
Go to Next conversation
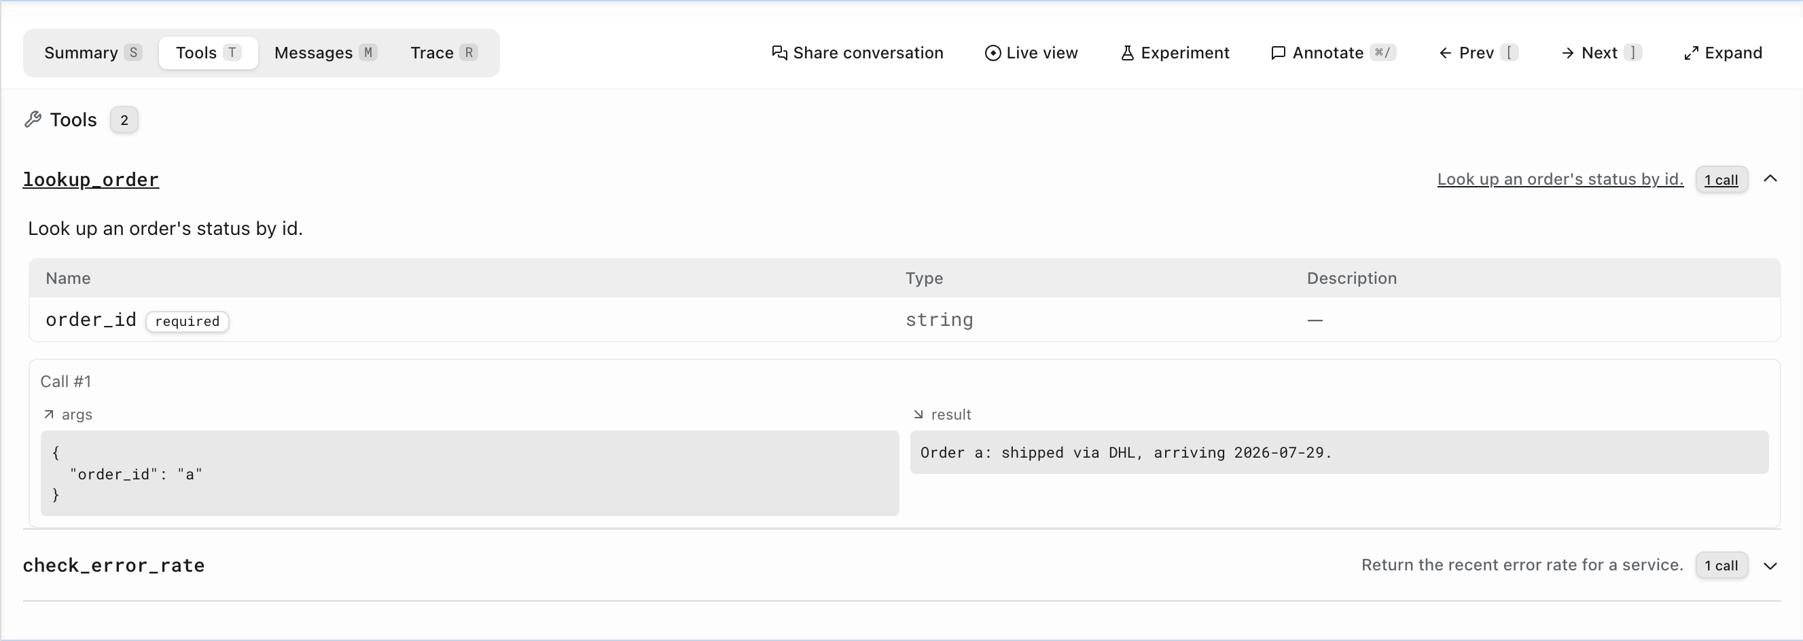click(x=1601, y=53)
